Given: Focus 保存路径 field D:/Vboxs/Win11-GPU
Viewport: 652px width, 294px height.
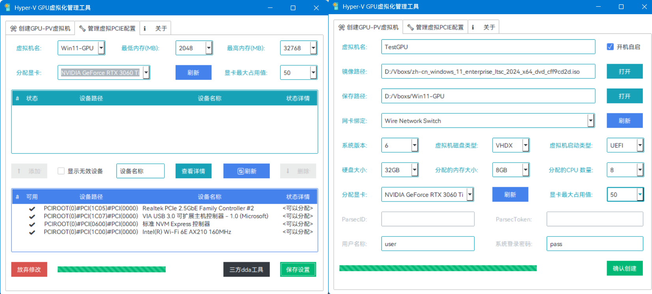Looking at the screenshot, I should click(488, 96).
